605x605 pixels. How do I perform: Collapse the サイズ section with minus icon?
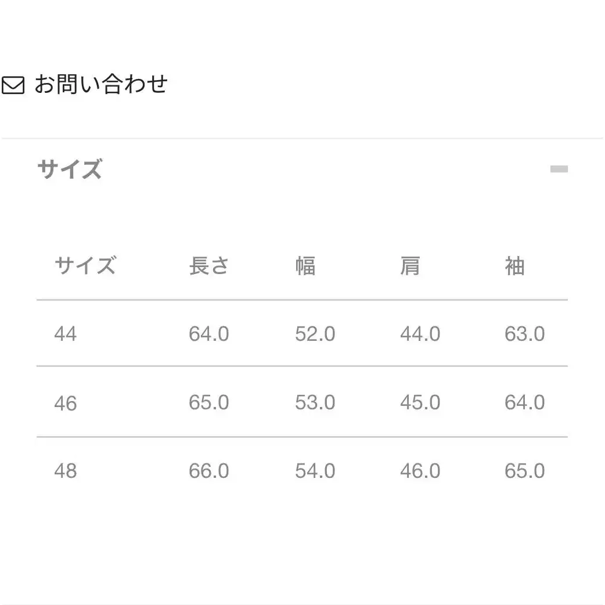[559, 169]
